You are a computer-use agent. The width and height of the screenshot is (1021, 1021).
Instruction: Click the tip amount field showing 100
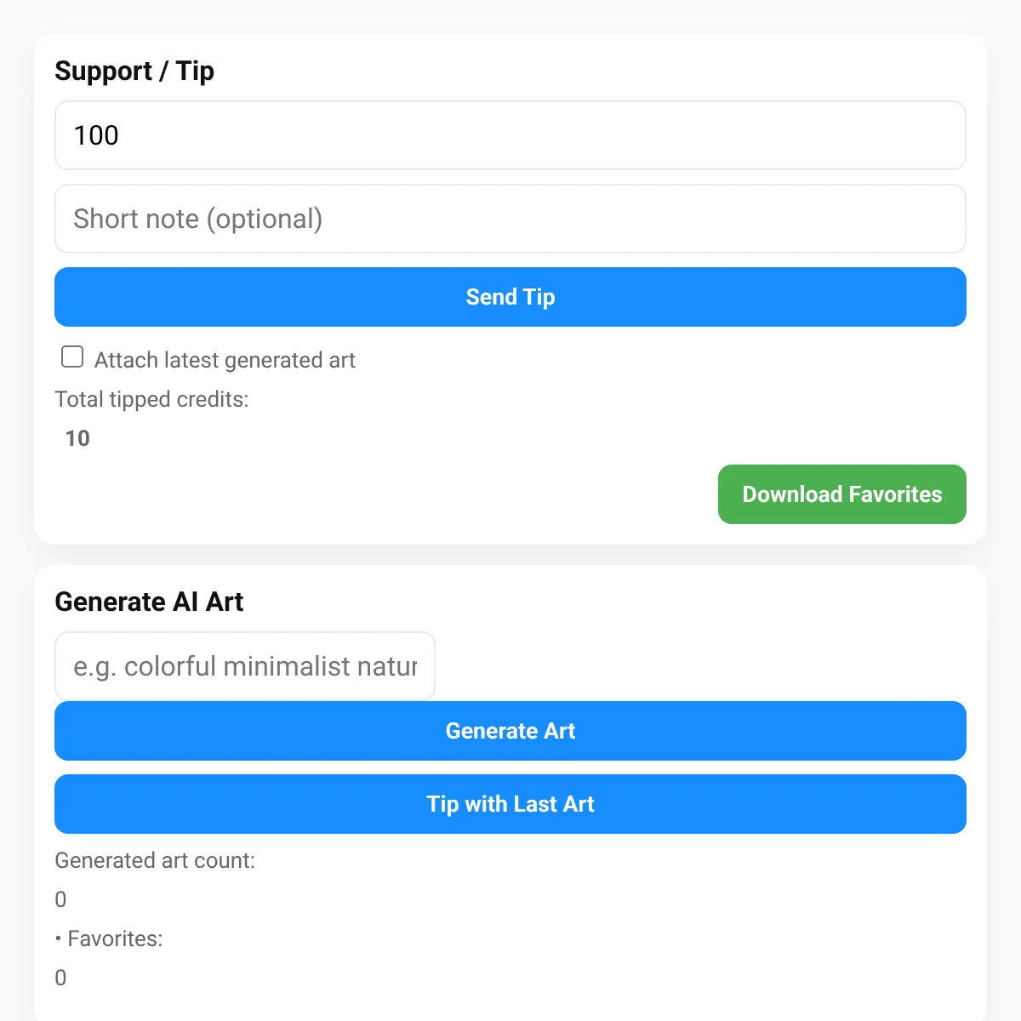pos(510,135)
